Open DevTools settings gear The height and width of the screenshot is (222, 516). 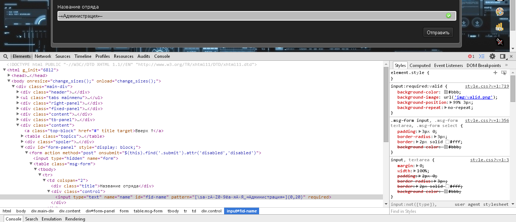[492, 56]
